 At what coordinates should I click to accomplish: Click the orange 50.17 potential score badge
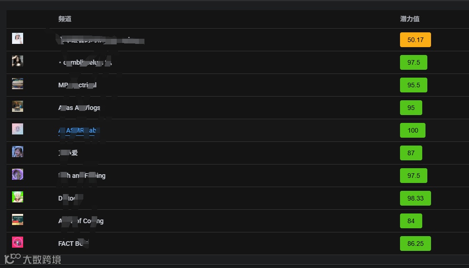click(415, 40)
